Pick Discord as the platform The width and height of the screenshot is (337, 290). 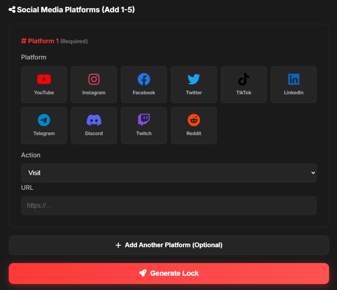(94, 126)
